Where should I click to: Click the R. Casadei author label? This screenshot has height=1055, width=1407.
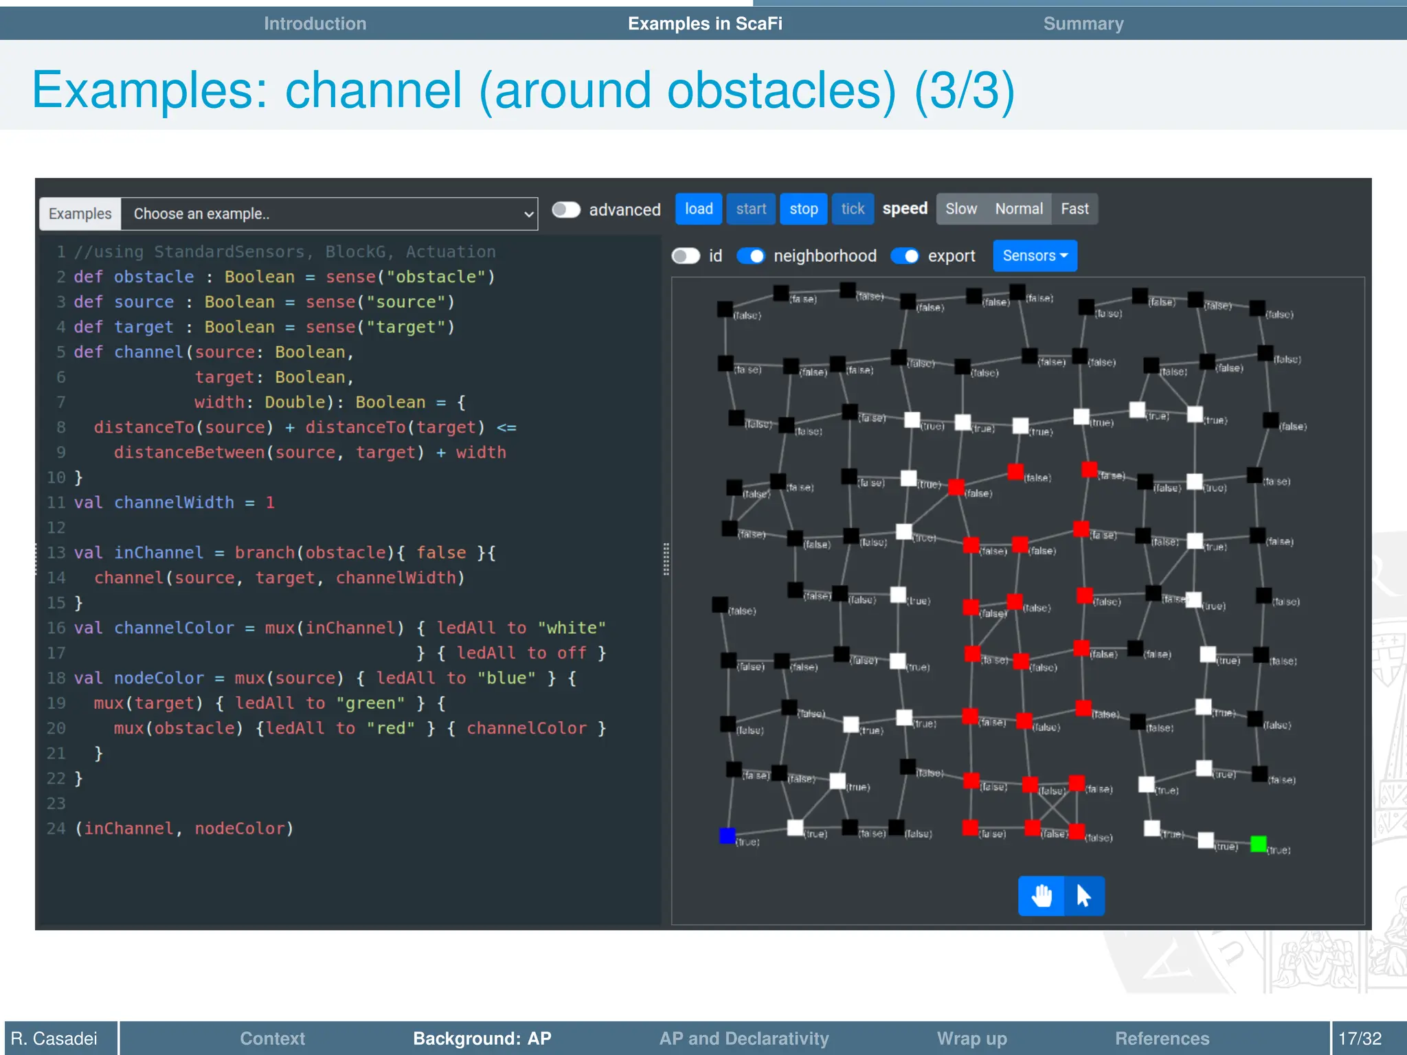click(54, 1038)
